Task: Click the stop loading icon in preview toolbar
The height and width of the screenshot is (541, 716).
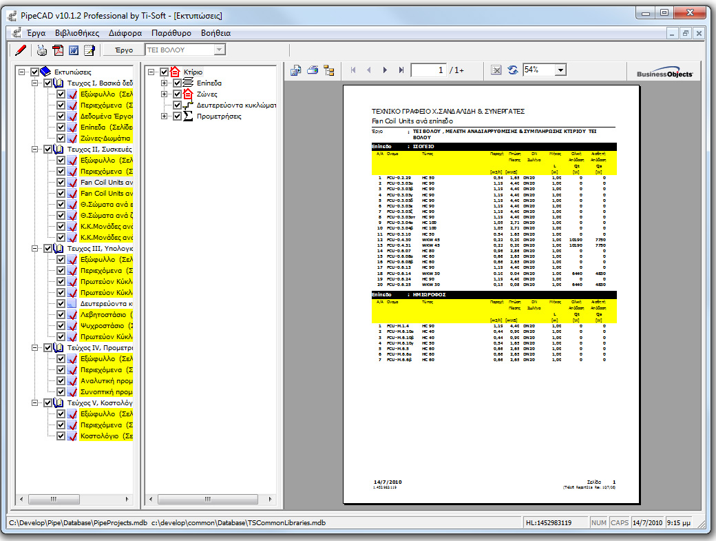Action: point(496,70)
